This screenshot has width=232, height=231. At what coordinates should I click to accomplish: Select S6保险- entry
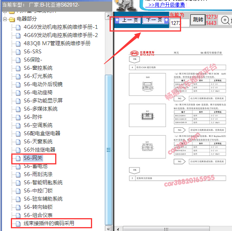(x=33, y=60)
